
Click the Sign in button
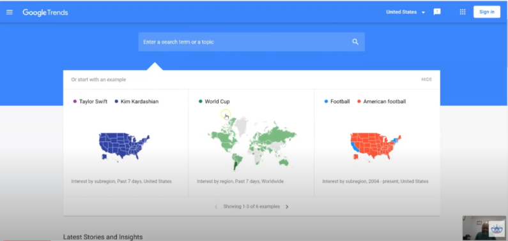pos(487,12)
